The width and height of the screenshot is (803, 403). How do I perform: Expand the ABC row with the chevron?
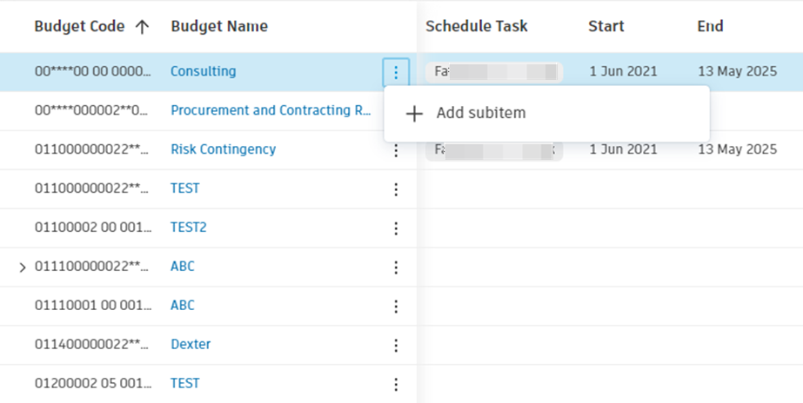[x=23, y=268]
